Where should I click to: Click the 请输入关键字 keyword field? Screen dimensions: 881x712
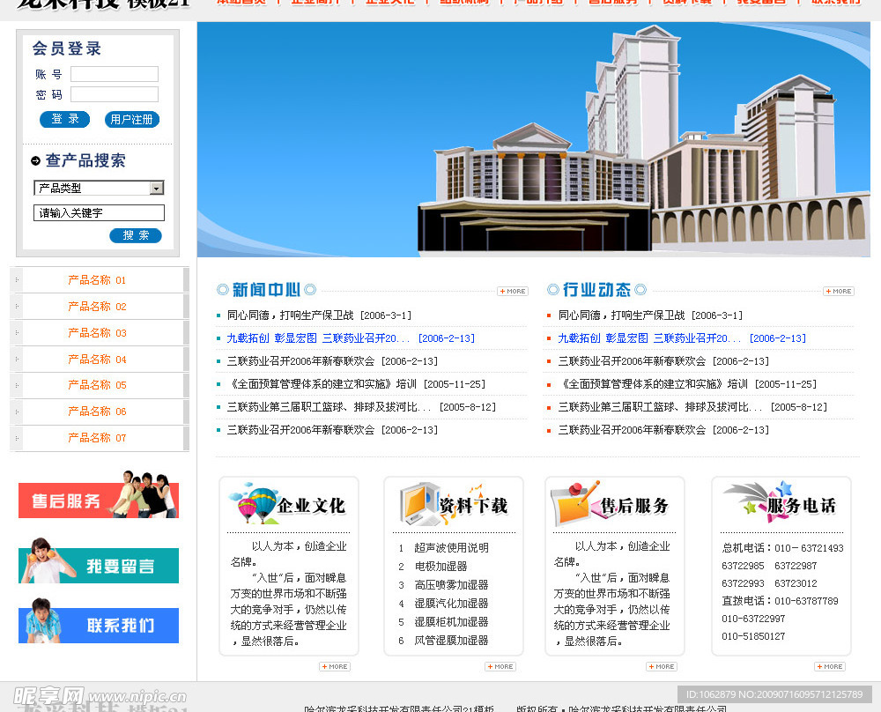tap(99, 213)
